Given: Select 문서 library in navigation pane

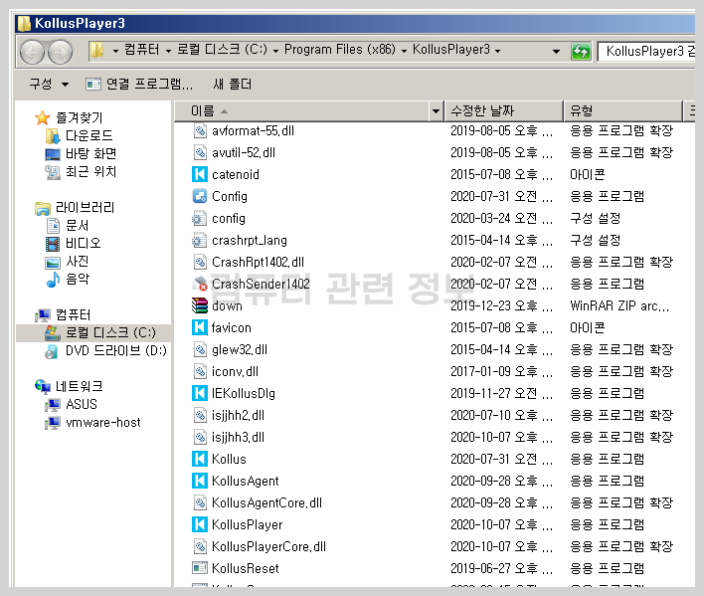Looking at the screenshot, I should click(78, 226).
